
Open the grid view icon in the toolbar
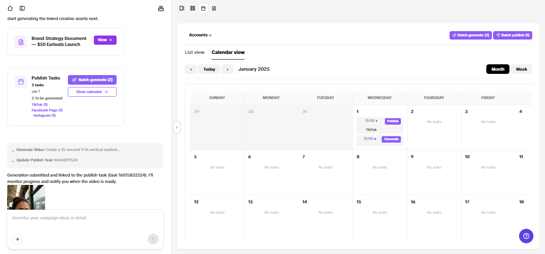[x=192, y=8]
